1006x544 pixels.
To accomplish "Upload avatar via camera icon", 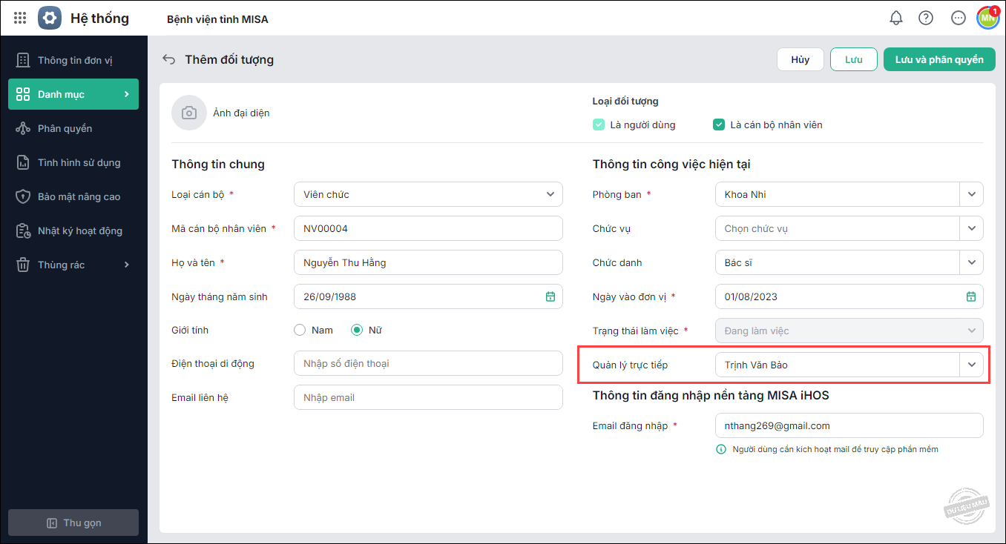I will coord(189,113).
